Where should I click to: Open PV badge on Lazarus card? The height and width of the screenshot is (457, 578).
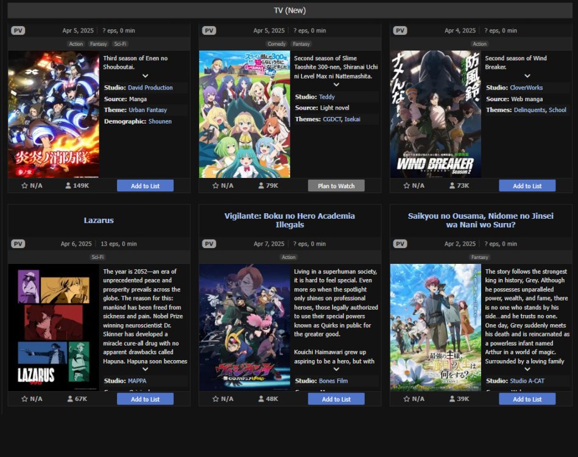[x=18, y=244]
